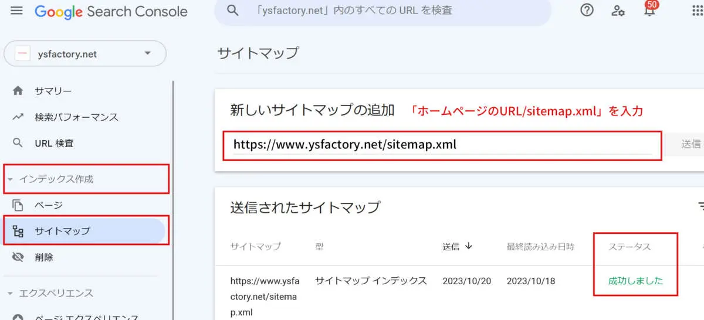The height and width of the screenshot is (320, 704).
Task: Open the help question mark icon
Action: click(587, 11)
